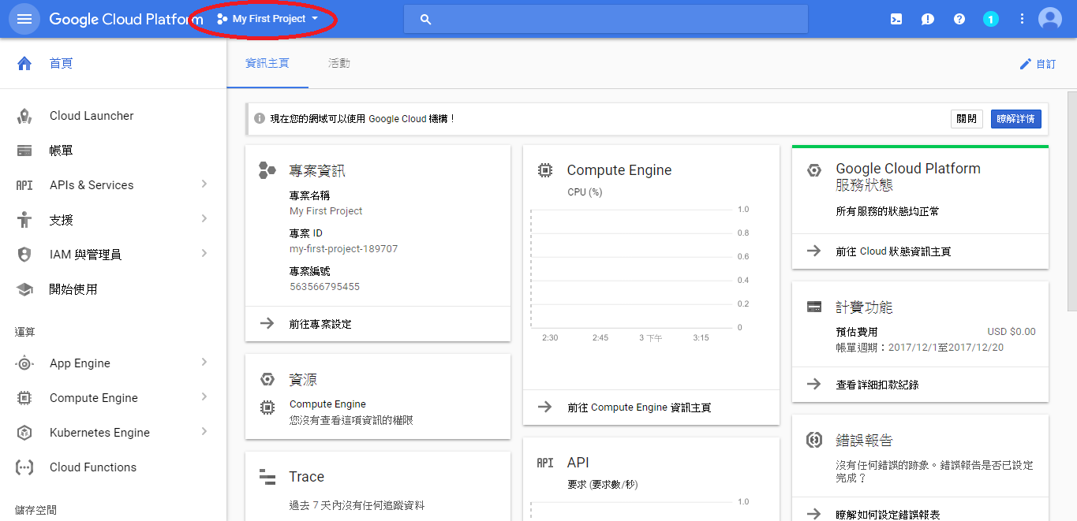Open the My First Project selector dropdown

pos(267,19)
